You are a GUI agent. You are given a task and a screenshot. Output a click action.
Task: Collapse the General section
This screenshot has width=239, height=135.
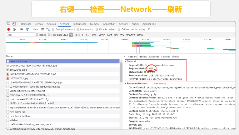point(126,61)
